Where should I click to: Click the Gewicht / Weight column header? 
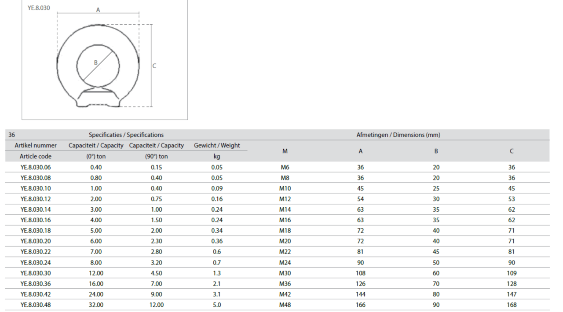tap(217, 146)
